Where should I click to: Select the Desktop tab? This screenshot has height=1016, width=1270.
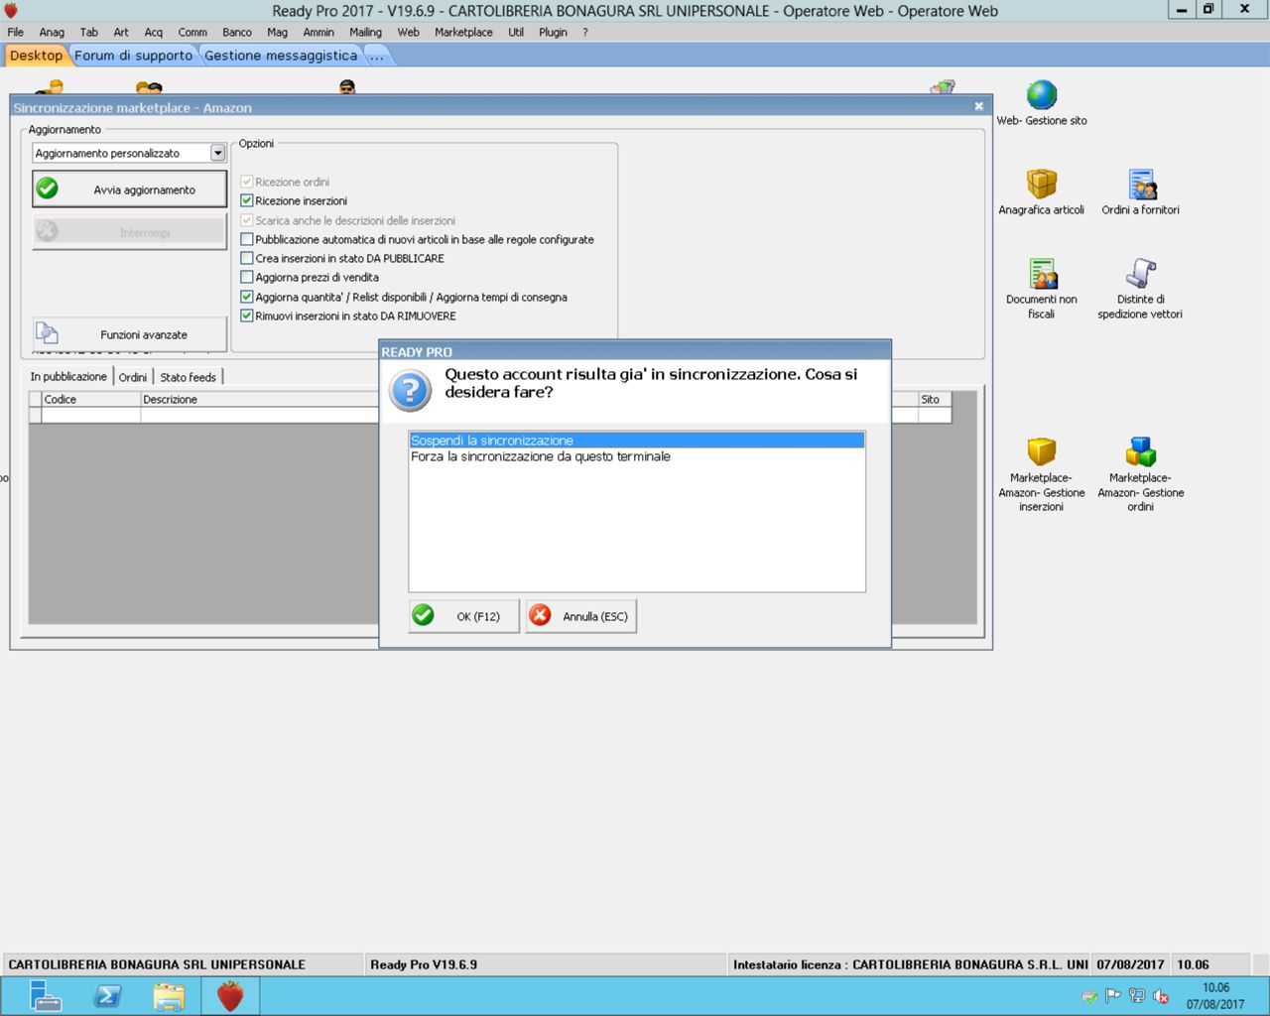[36, 56]
